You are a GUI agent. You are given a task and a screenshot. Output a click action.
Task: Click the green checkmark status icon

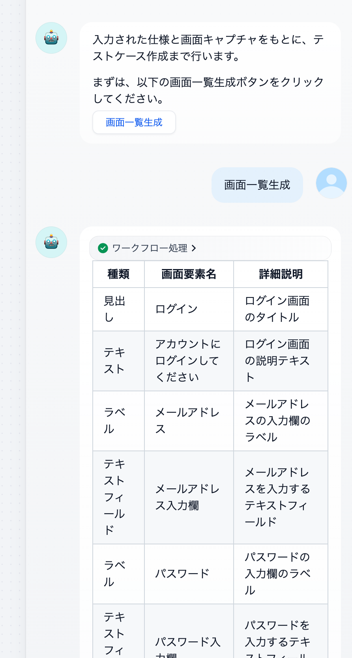(x=103, y=248)
